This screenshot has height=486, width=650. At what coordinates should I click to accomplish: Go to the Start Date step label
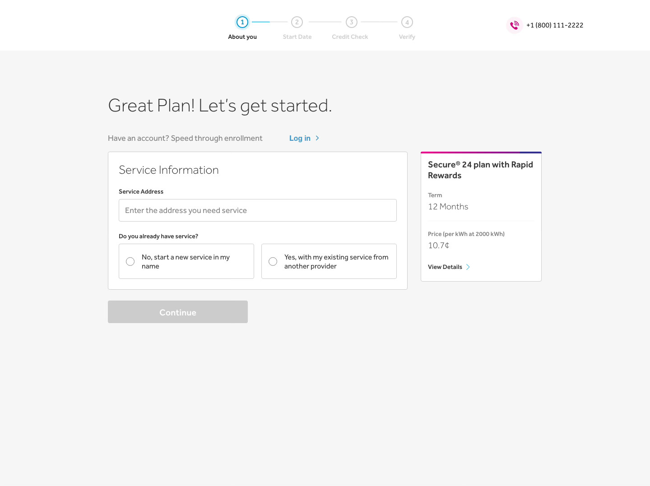297,37
